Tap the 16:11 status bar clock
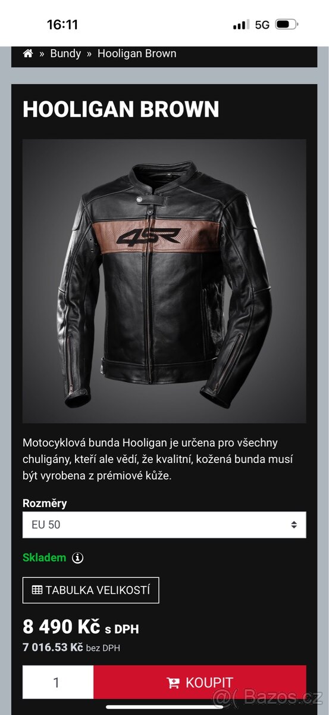This screenshot has width=329, height=715. (62, 24)
